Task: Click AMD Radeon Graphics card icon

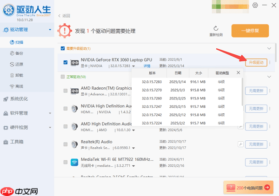Action: point(74,91)
